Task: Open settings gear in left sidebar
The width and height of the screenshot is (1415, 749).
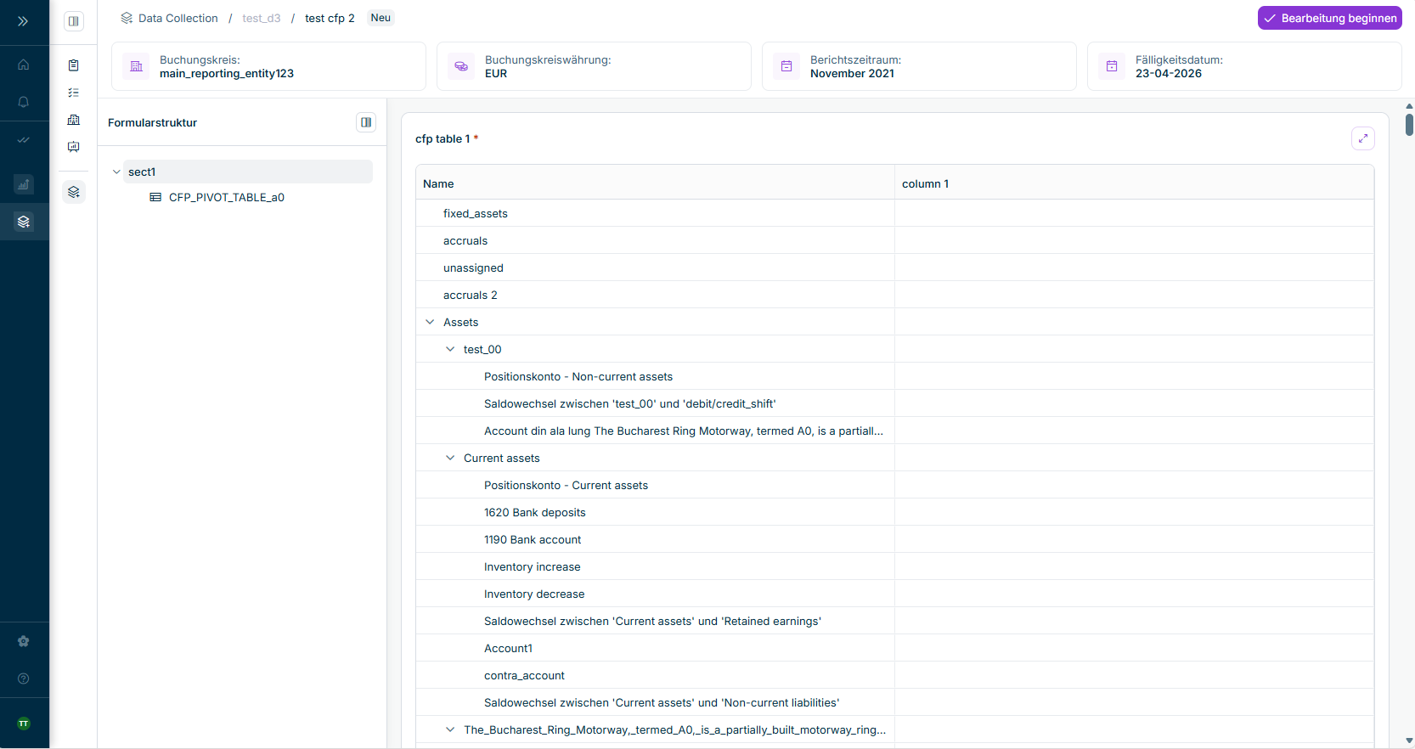Action: click(x=24, y=641)
